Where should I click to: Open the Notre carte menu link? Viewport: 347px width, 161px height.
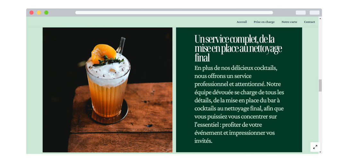pyautogui.click(x=289, y=22)
